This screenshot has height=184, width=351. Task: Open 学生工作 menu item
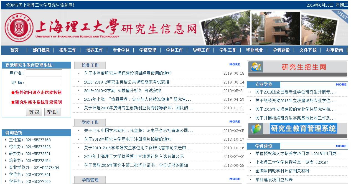[228, 50]
